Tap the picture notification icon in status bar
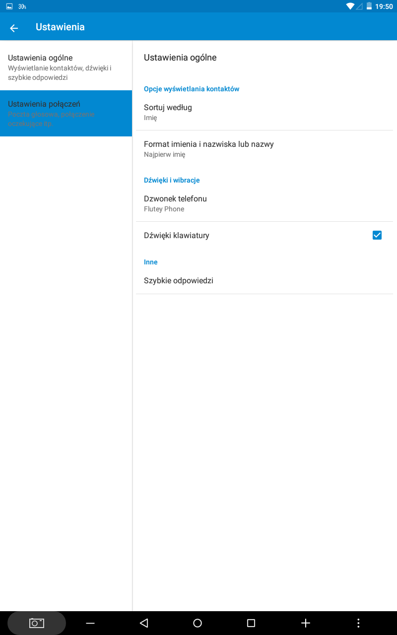Image resolution: width=397 pixels, height=635 pixels. coord(9,6)
